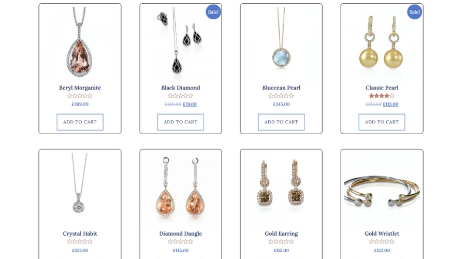Click the Gold Wristlet bracelet image
Viewport: 466px width, 259px height.
coord(382,189)
